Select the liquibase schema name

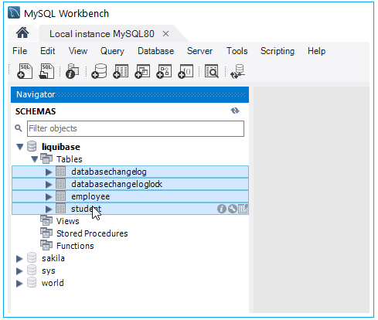point(61,147)
